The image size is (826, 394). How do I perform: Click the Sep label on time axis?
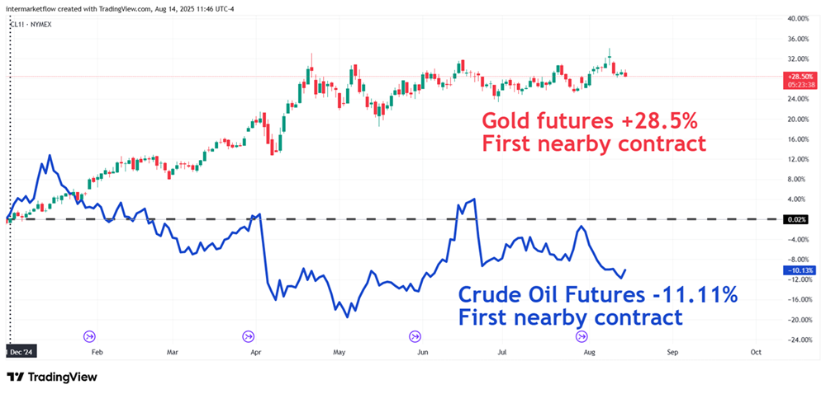[x=672, y=351]
